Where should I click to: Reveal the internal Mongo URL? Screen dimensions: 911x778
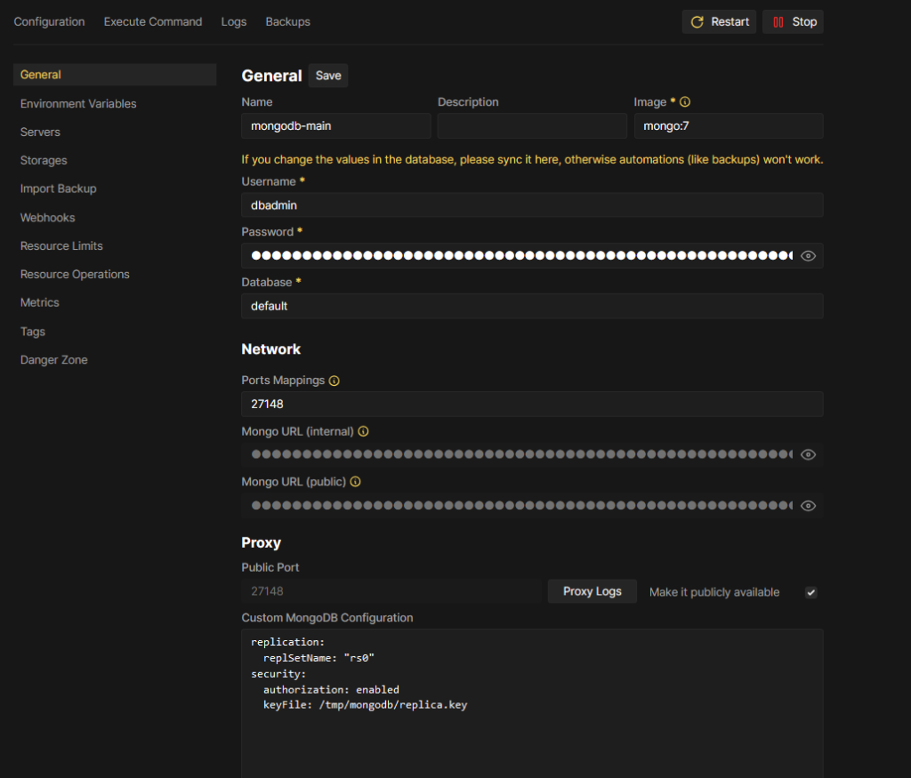(808, 454)
